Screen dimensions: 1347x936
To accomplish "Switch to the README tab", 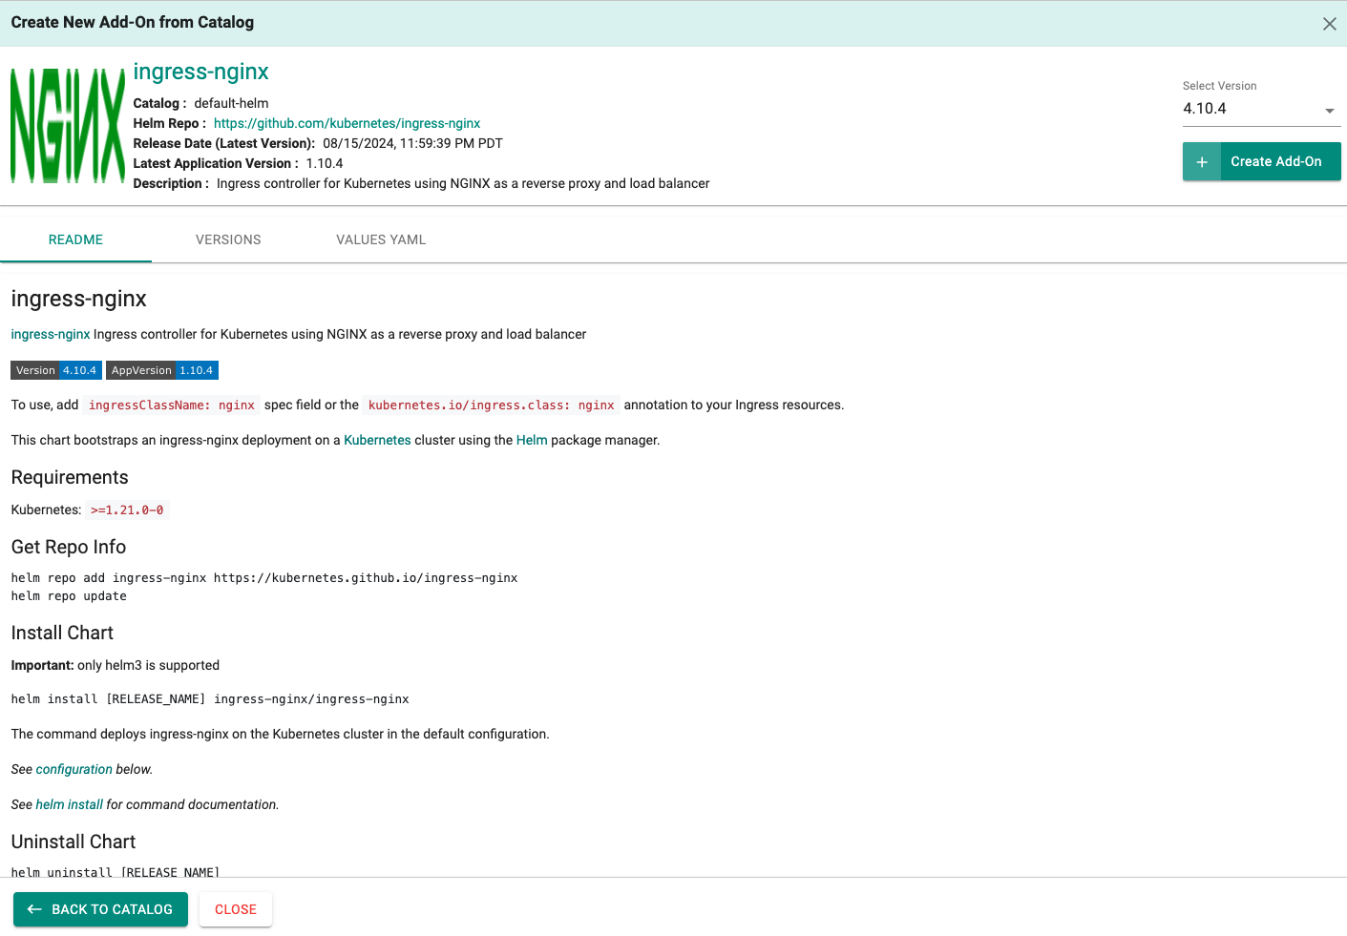I will [x=75, y=239].
